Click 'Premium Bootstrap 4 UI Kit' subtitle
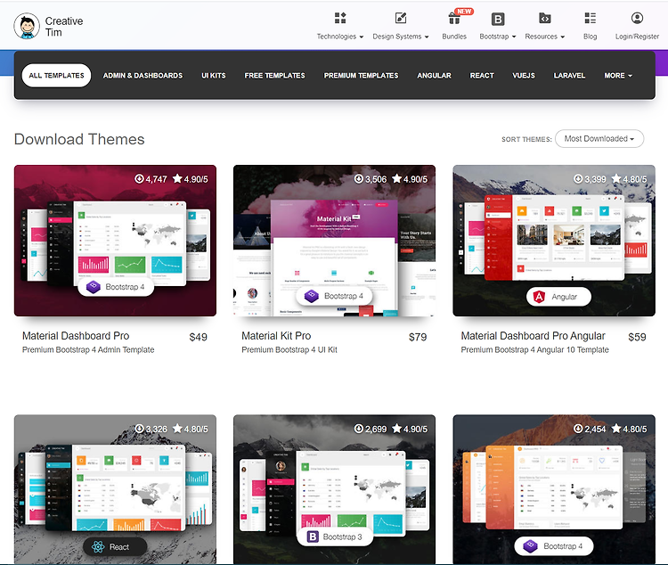Image resolution: width=668 pixels, height=565 pixels. tap(289, 349)
